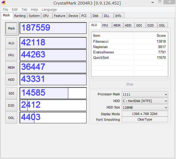The width and height of the screenshot is (176, 159).
Task: Open the Help menu
Action: coord(34,10)
